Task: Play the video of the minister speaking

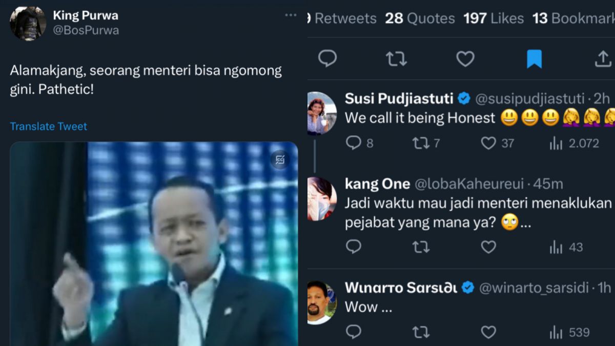Action: click(x=154, y=246)
